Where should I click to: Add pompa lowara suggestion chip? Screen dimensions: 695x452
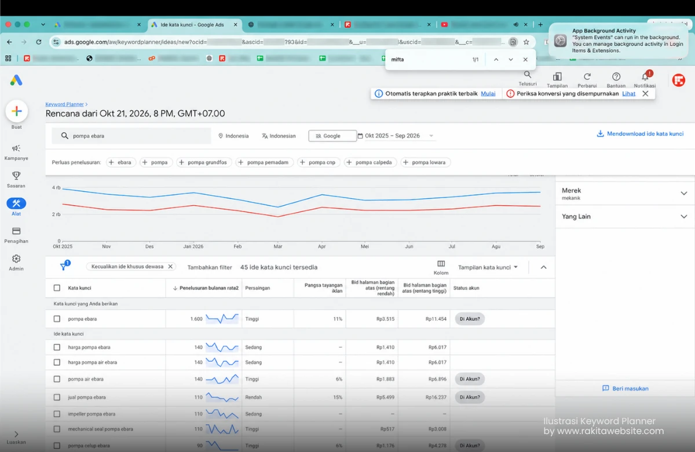coord(426,162)
